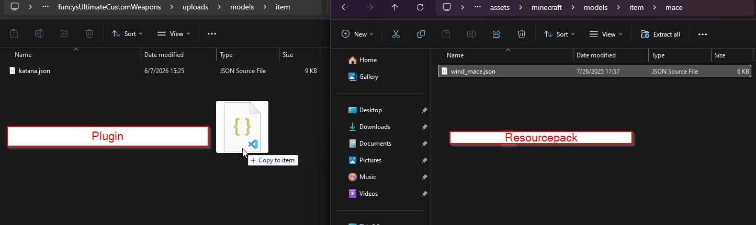Click the Delete trash icon in right toolbar

pyautogui.click(x=521, y=34)
